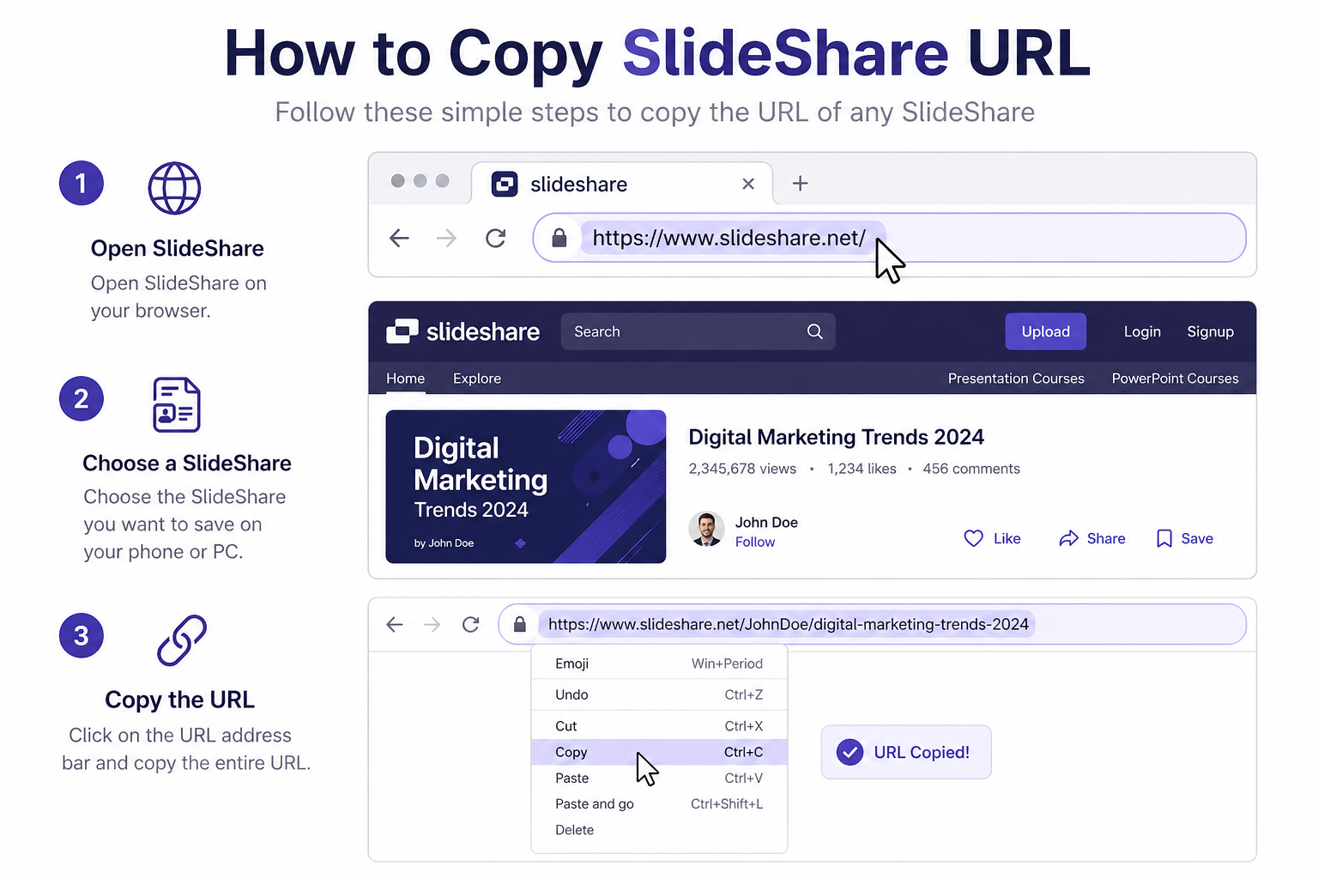
Task: Follow John Doe
Action: [x=754, y=542]
